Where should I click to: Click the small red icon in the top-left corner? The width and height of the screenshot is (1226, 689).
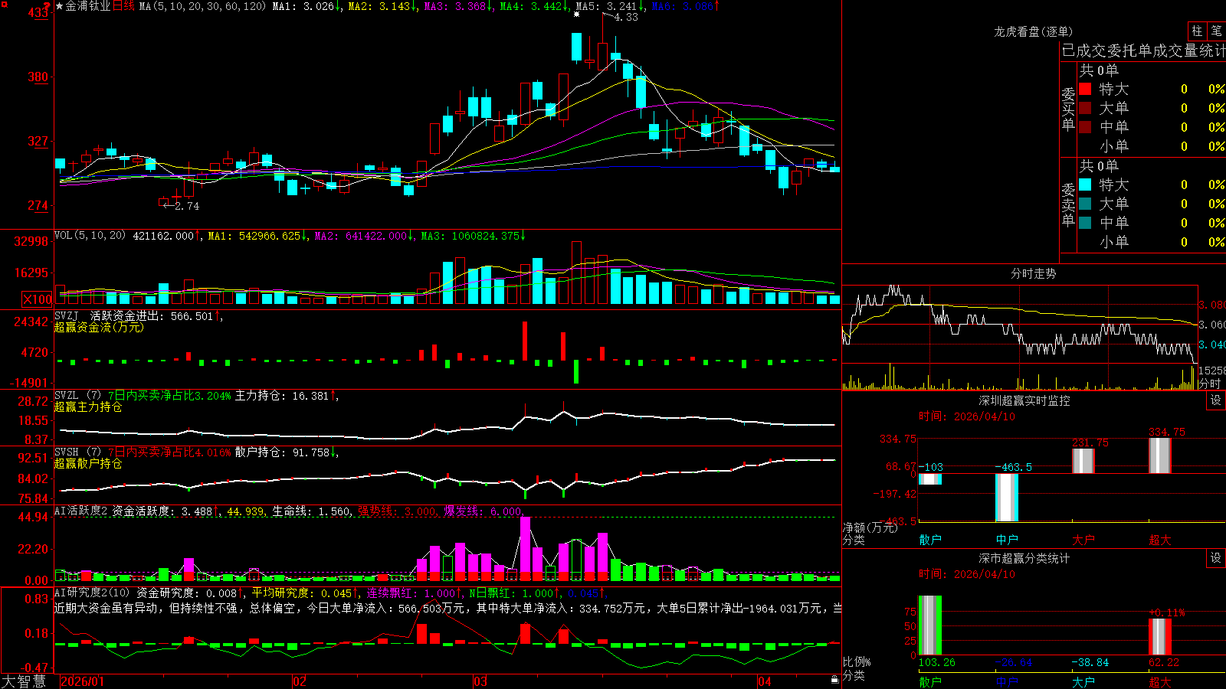click(5, 4)
